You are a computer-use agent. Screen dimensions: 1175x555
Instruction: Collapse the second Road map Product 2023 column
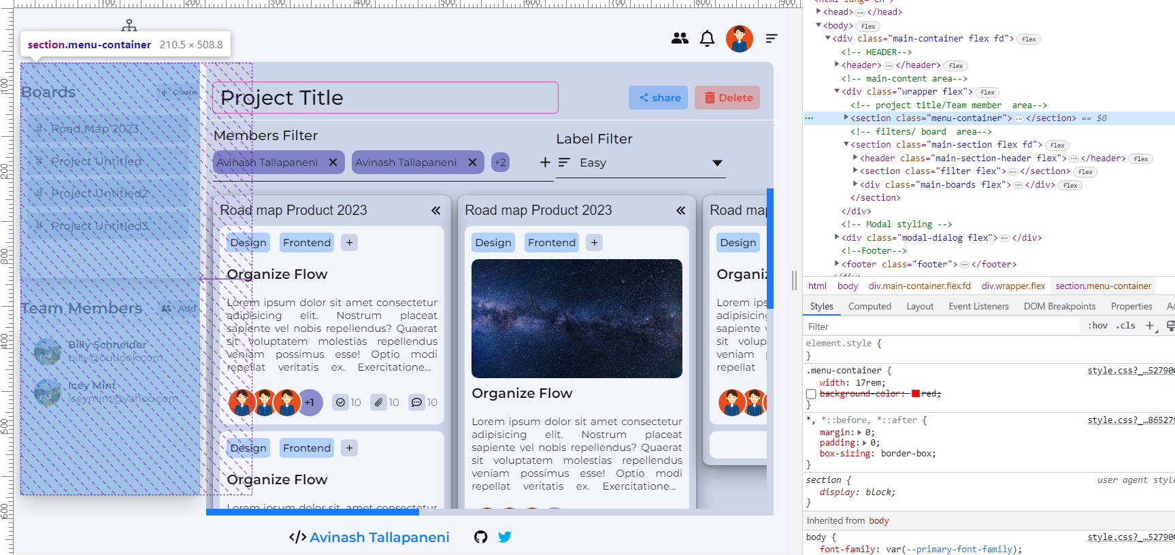681,211
